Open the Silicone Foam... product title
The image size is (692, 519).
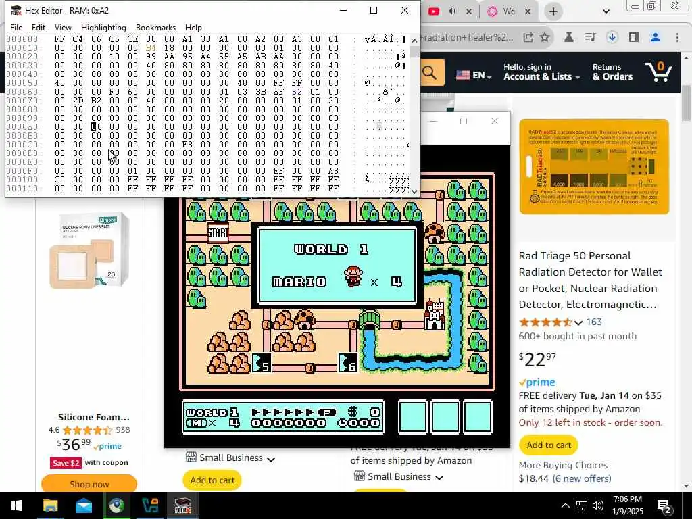93,416
